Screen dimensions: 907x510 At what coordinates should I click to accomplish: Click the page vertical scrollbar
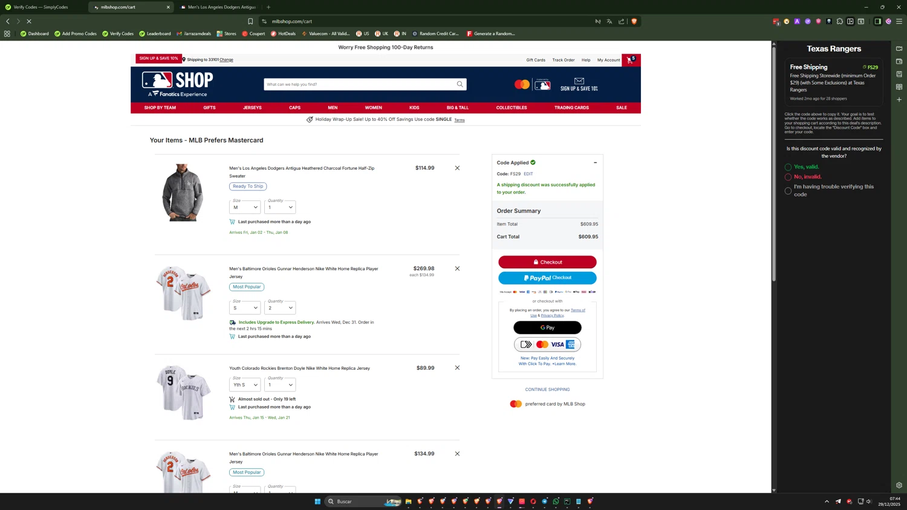point(773,163)
